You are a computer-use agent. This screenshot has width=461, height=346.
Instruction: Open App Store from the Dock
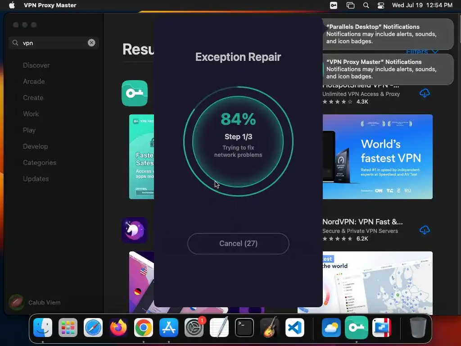[x=169, y=328]
